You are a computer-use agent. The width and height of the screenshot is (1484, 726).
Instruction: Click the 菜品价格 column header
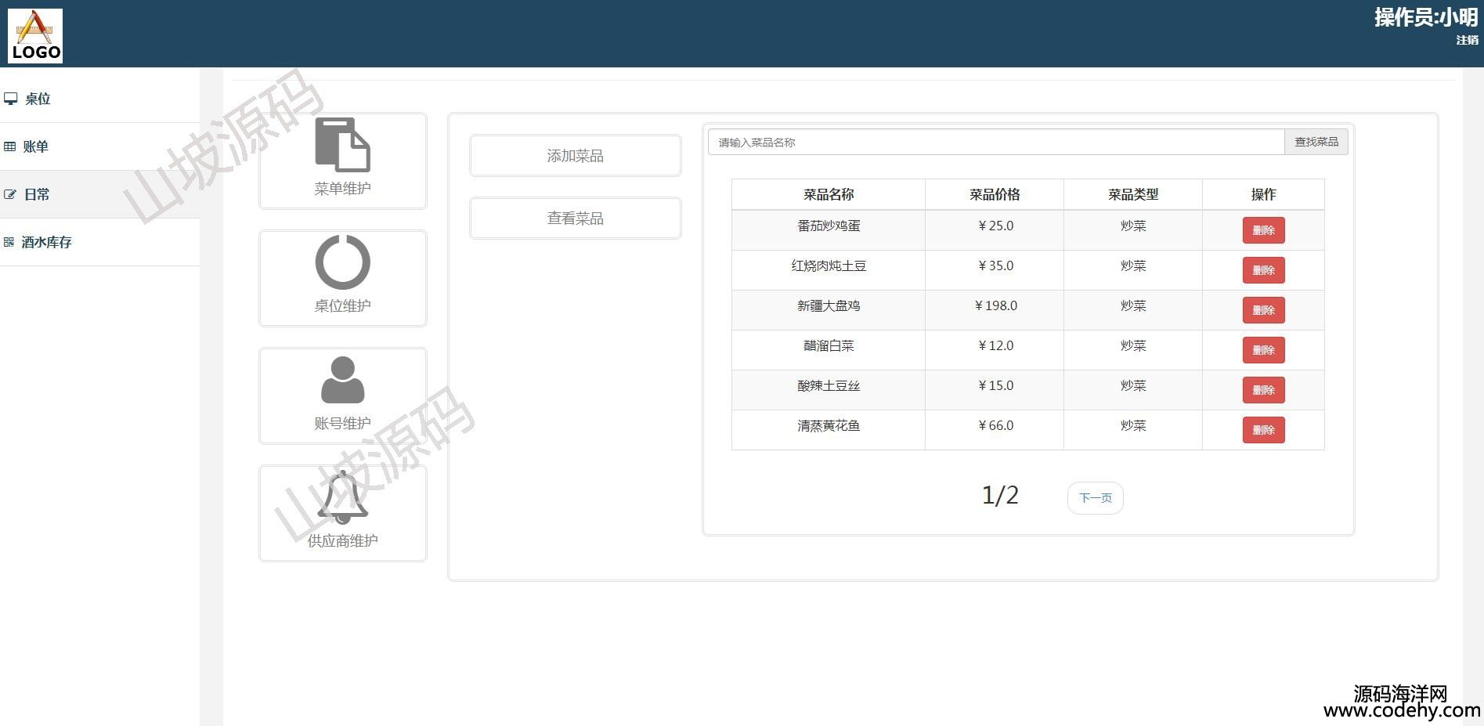(x=995, y=194)
